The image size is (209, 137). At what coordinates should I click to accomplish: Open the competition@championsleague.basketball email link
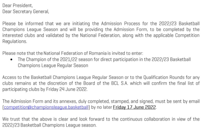[46, 108]
